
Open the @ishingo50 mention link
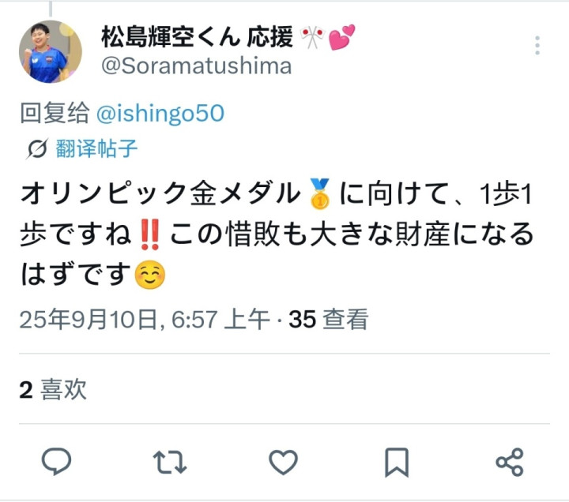click(x=160, y=114)
